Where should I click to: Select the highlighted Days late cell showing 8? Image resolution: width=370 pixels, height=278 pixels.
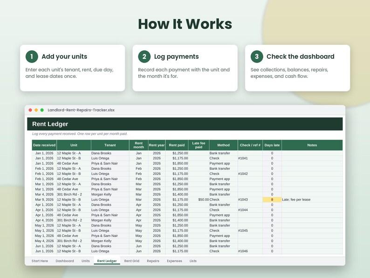click(x=272, y=200)
